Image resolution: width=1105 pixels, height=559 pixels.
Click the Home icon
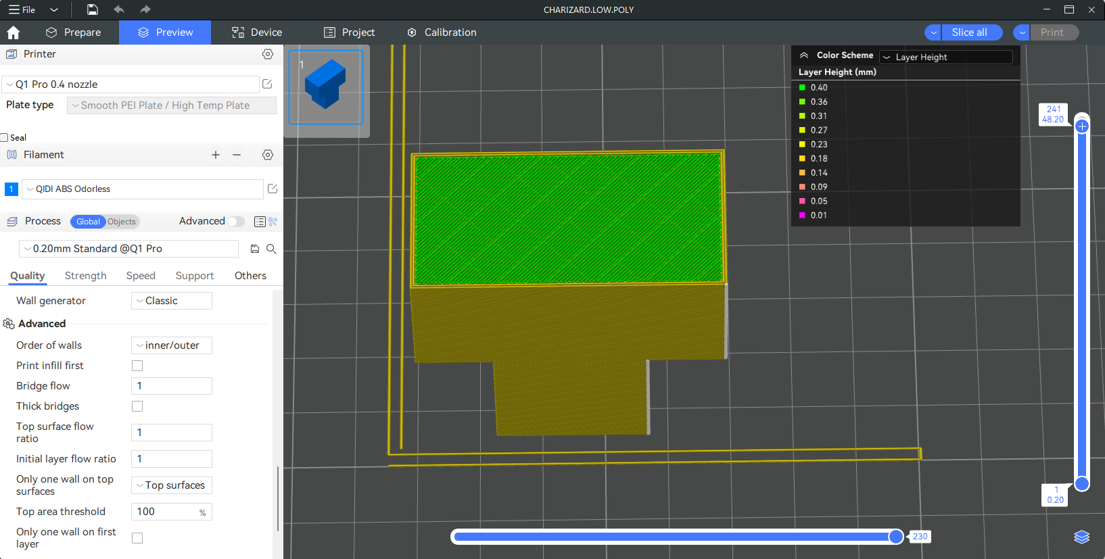13,32
